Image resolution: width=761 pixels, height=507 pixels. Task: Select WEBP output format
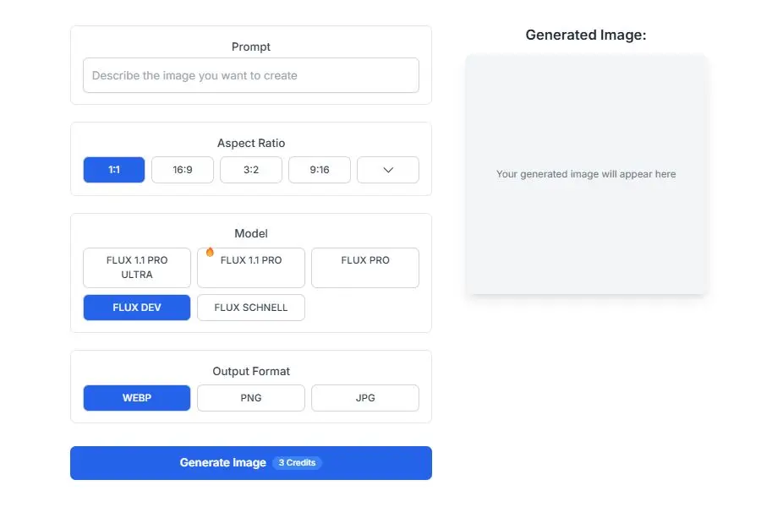(x=136, y=397)
